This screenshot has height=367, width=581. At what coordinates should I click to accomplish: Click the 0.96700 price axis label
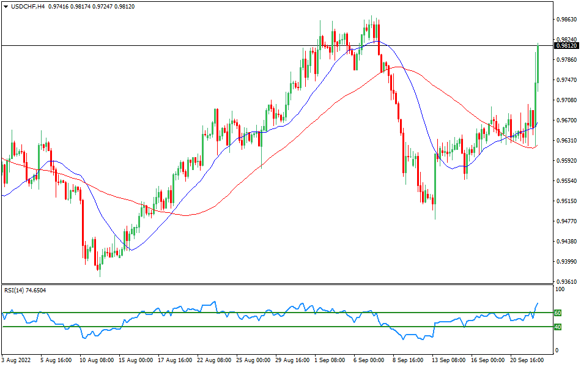tap(566, 120)
